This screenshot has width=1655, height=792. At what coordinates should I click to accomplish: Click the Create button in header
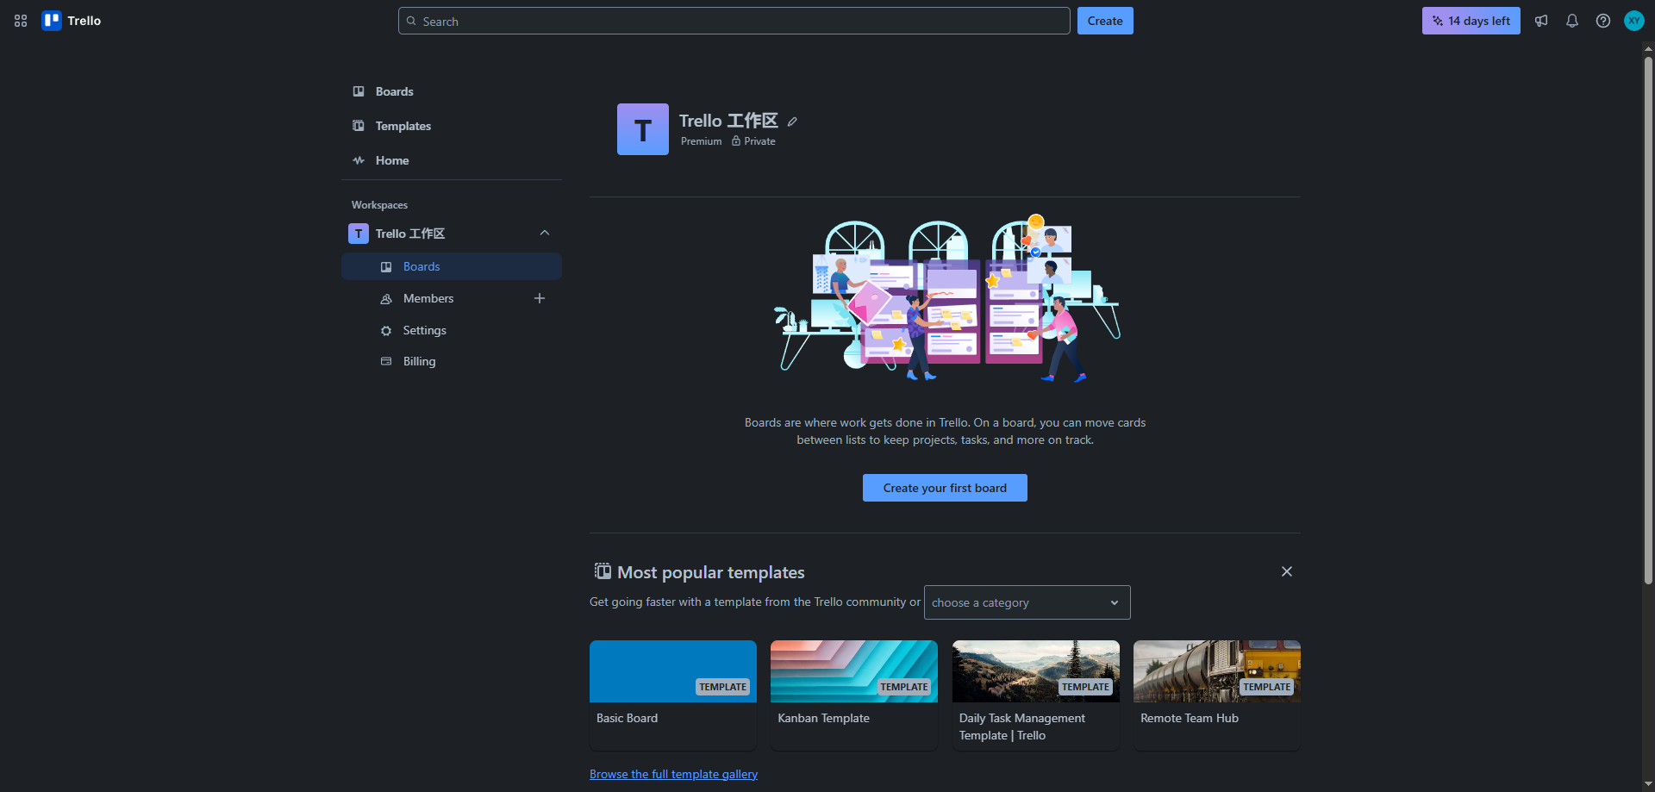click(x=1105, y=21)
